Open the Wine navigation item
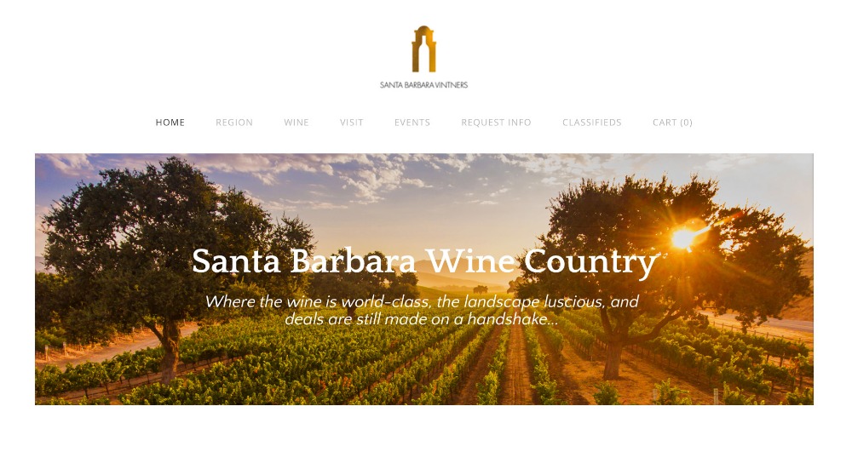Viewport: 852px width, 452px height. tap(296, 123)
